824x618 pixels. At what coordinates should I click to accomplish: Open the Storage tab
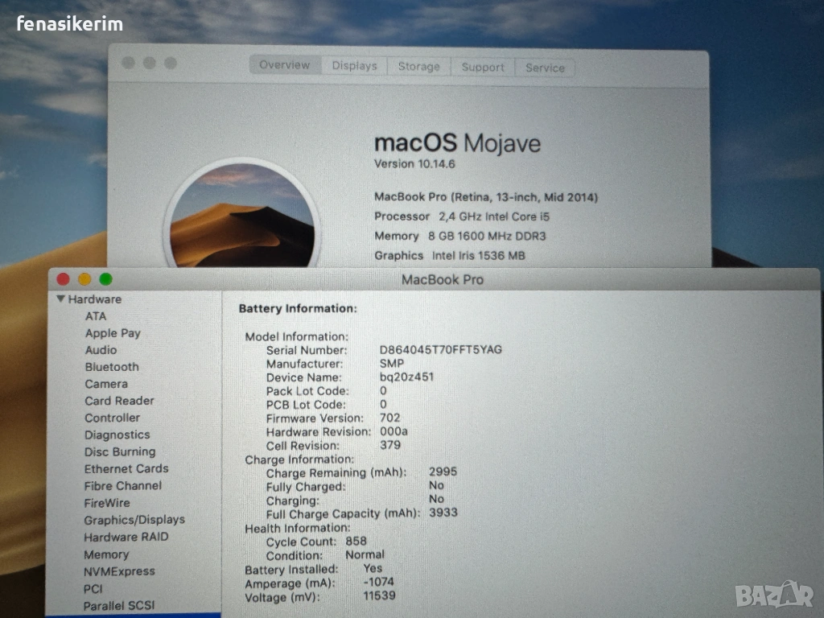[x=418, y=67]
